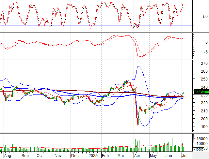Select the Dec marker on time axis

point(74,156)
